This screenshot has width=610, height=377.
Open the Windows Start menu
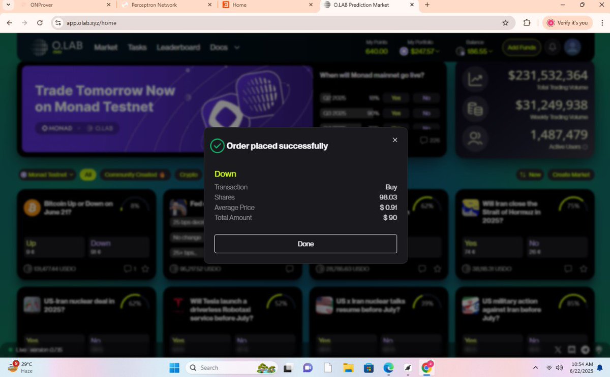point(174,367)
